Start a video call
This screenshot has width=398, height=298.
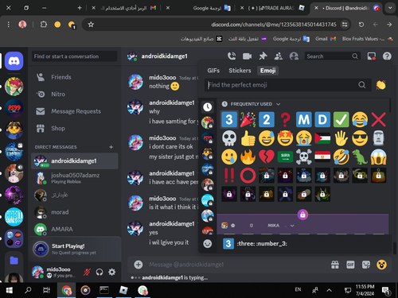247,56
